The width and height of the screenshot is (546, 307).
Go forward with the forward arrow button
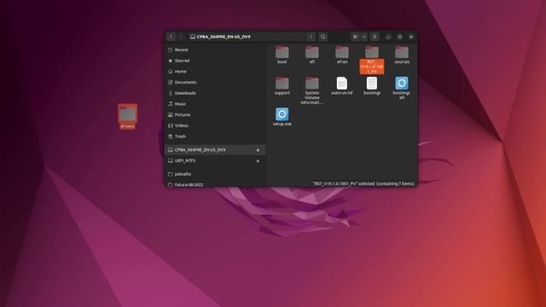[x=181, y=37]
